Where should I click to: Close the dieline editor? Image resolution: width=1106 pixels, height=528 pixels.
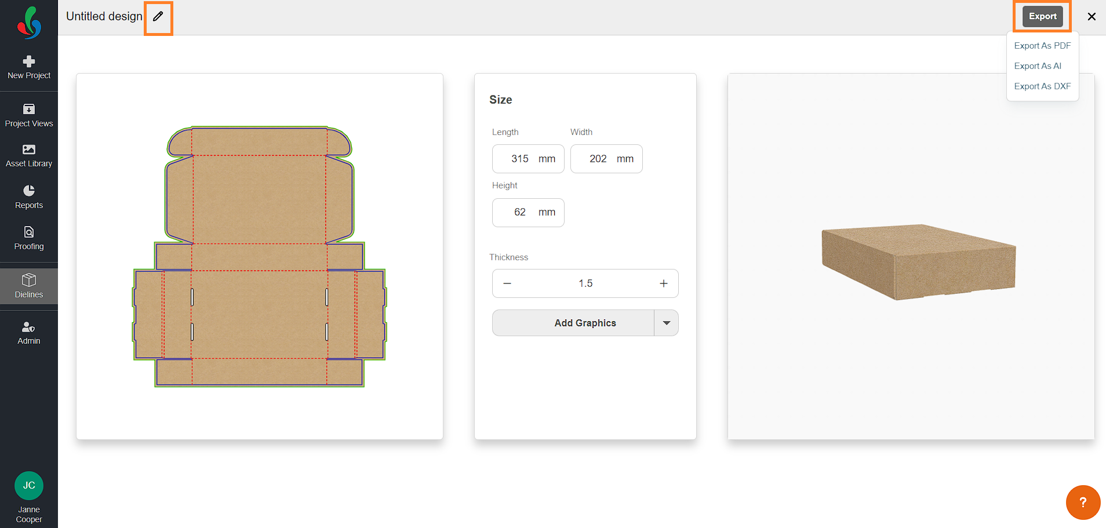coord(1092,16)
